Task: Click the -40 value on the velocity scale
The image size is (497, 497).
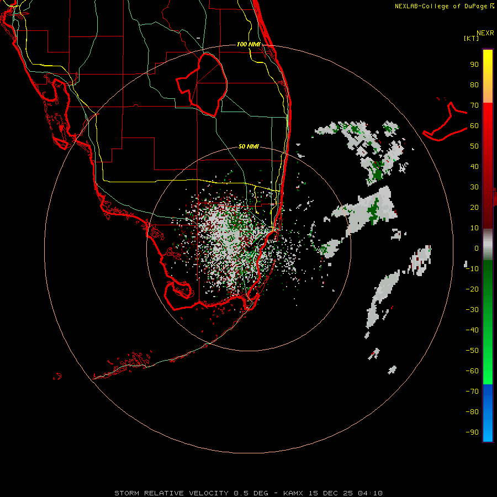Action: tap(472, 330)
